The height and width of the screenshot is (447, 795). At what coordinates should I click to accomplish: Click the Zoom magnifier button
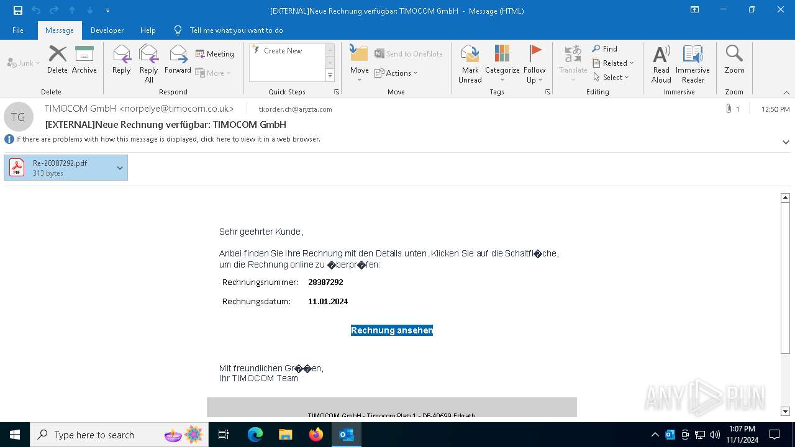[734, 60]
